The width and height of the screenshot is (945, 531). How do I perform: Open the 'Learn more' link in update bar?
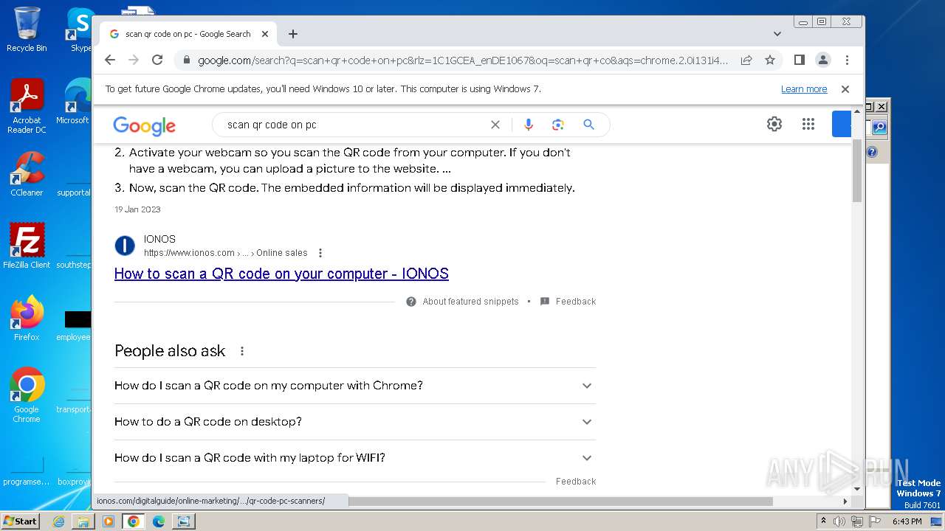point(804,88)
